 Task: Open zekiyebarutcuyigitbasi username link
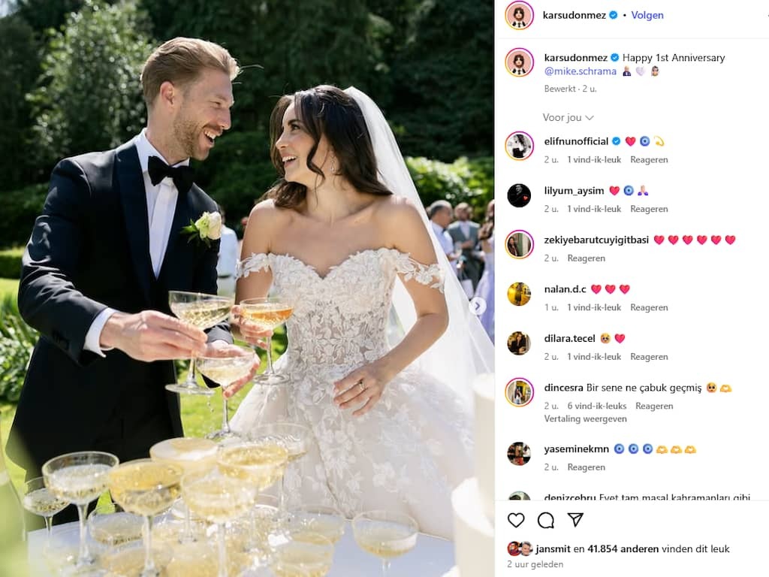point(596,240)
